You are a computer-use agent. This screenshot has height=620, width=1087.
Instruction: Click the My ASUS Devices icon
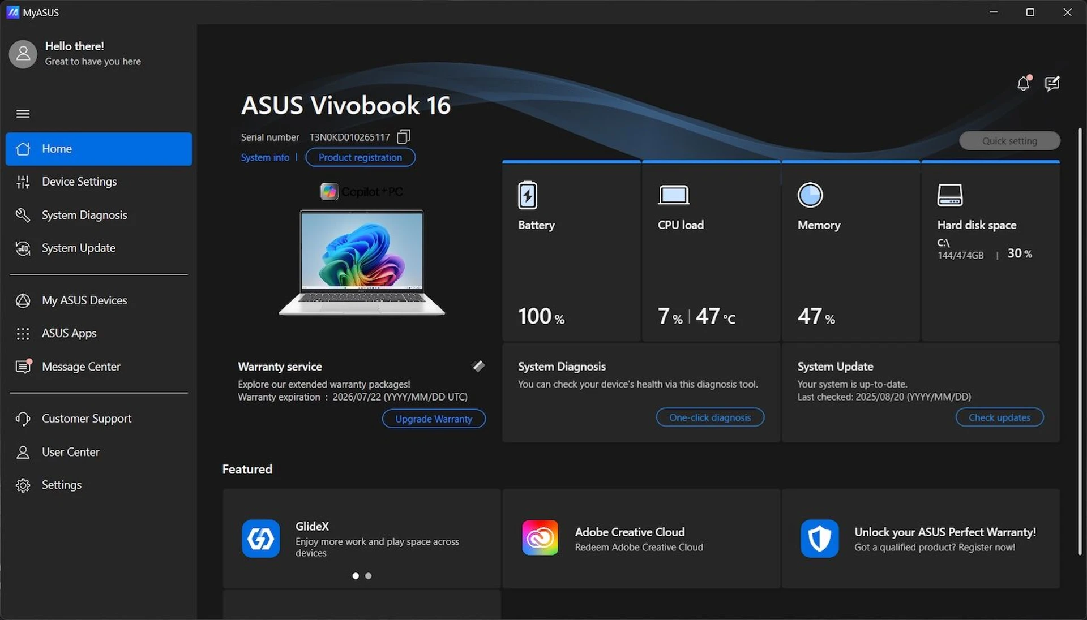point(23,300)
